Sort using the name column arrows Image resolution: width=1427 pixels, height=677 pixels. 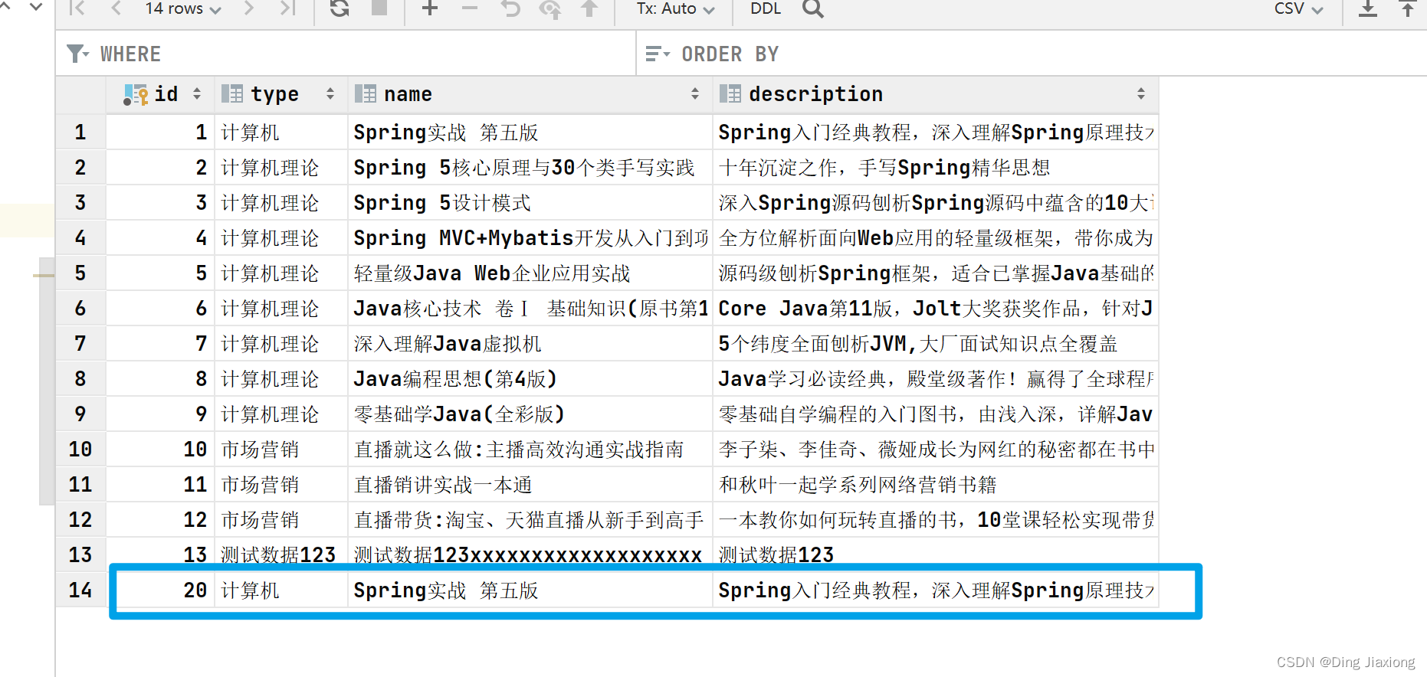pos(695,94)
